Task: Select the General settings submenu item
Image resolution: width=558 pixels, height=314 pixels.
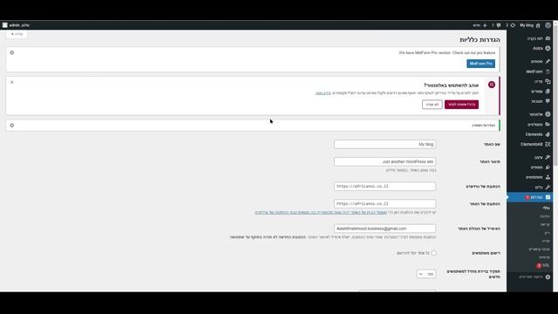Action: (x=547, y=208)
